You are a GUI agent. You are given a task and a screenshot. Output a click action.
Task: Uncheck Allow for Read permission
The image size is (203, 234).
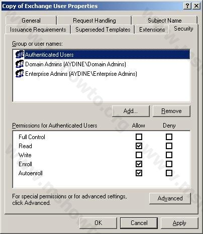(x=139, y=146)
